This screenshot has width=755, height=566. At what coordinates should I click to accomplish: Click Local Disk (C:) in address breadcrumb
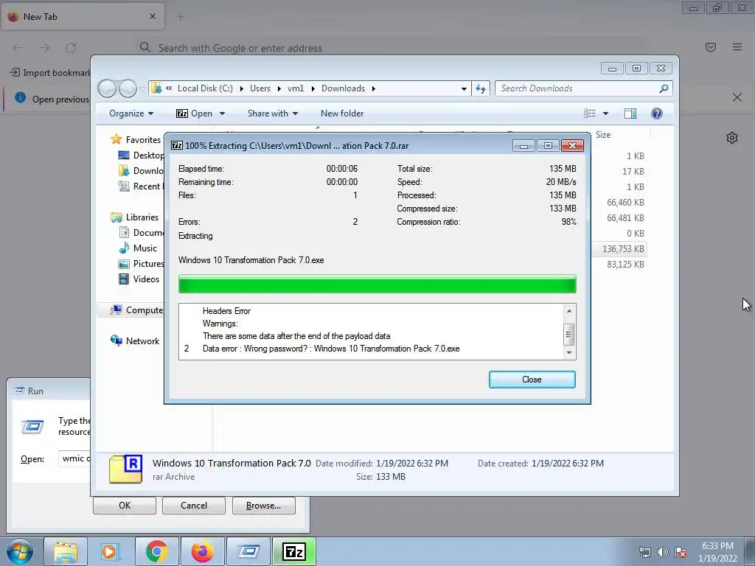point(205,88)
